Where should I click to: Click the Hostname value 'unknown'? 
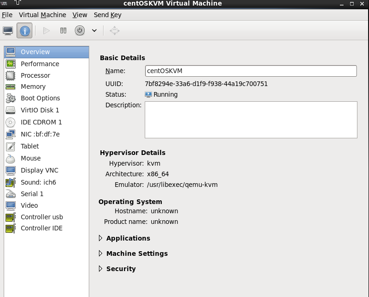click(164, 211)
